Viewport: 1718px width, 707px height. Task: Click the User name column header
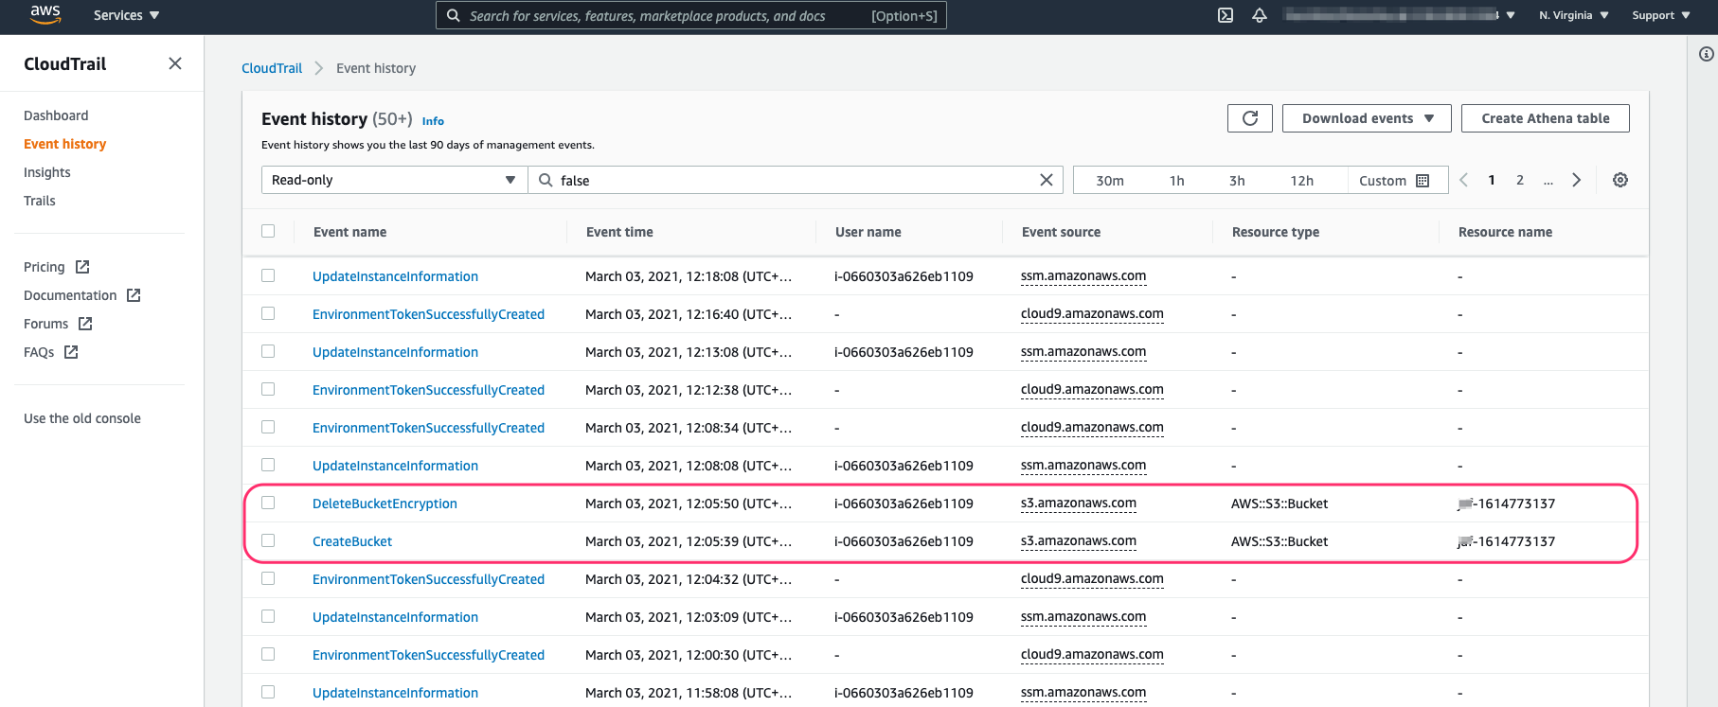(x=868, y=232)
